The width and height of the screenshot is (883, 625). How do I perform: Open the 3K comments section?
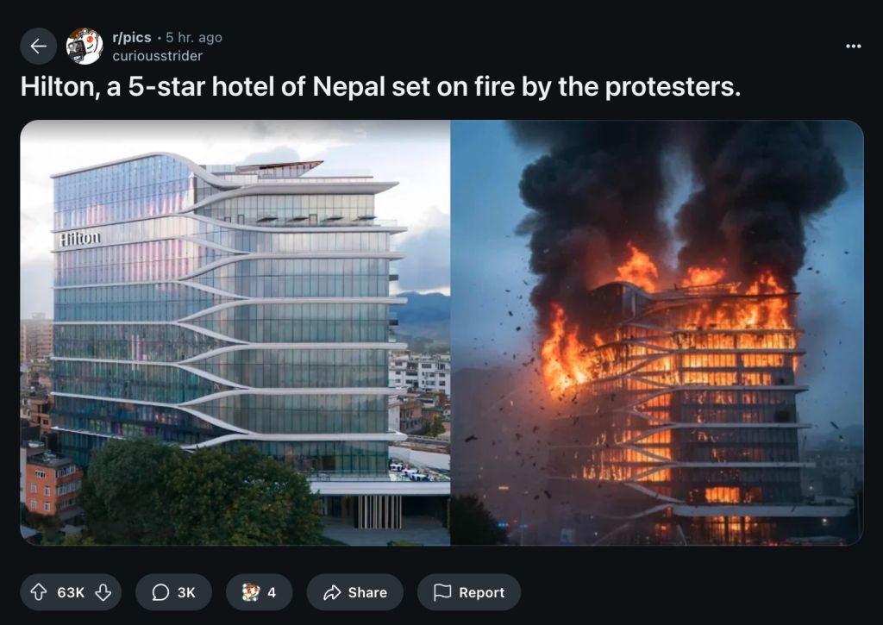tap(173, 592)
